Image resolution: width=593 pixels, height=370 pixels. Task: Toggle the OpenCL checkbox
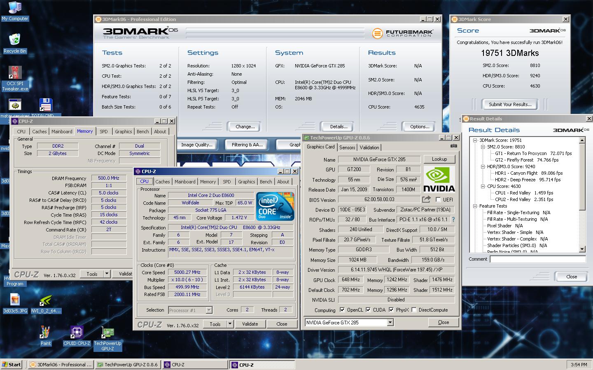342,310
